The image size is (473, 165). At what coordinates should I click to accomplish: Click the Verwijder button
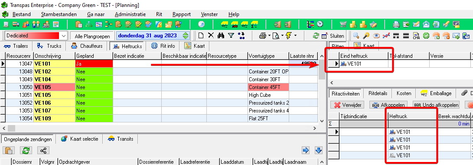coord(348,105)
